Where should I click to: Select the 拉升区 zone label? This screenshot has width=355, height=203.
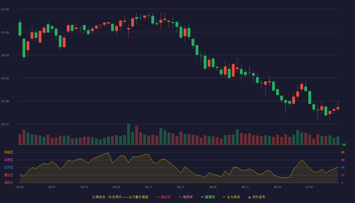pos(9,167)
